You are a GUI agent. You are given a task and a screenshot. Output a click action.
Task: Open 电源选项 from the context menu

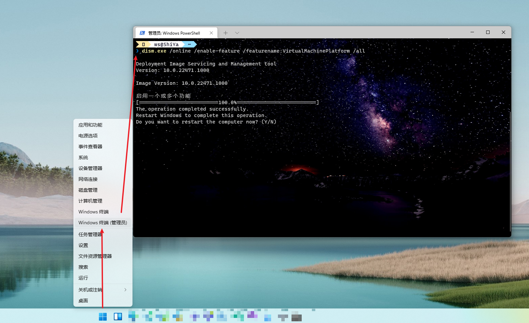tap(103, 136)
